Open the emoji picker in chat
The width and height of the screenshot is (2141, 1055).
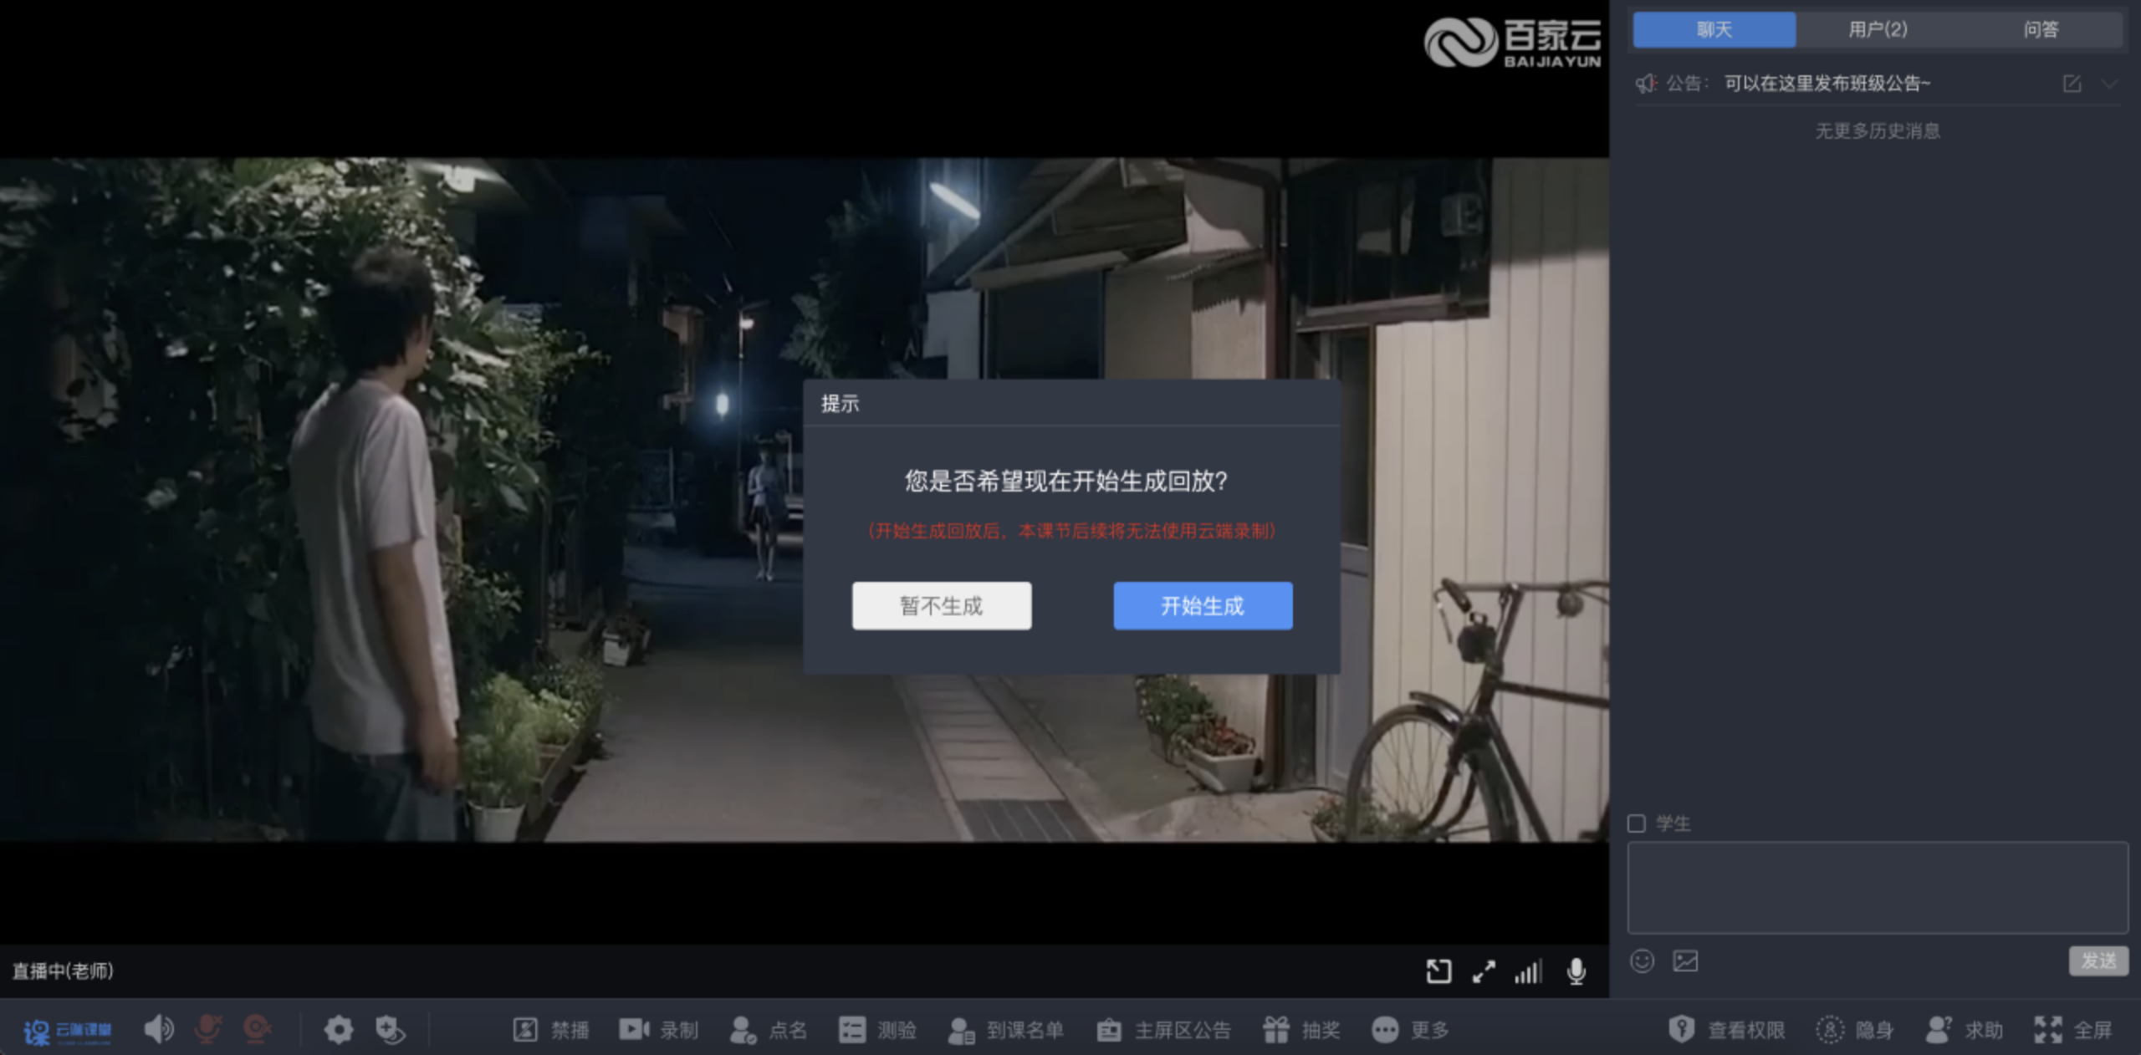(x=1643, y=961)
